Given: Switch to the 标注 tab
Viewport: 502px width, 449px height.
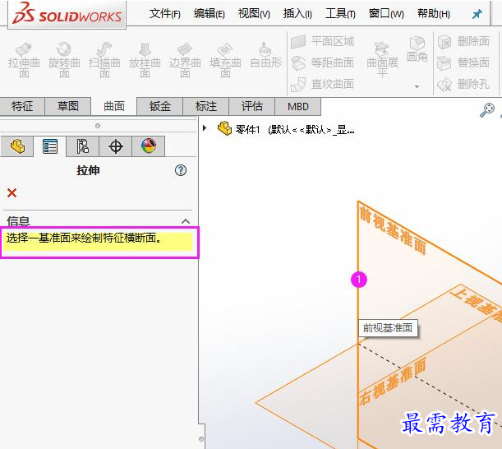Looking at the screenshot, I should 206,106.
